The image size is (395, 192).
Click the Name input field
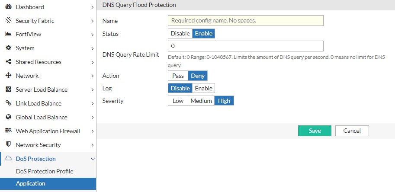pyautogui.click(x=245, y=20)
